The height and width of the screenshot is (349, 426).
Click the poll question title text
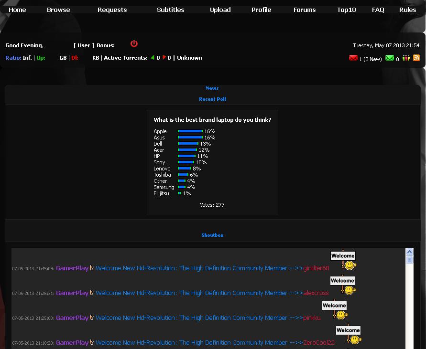[212, 120]
